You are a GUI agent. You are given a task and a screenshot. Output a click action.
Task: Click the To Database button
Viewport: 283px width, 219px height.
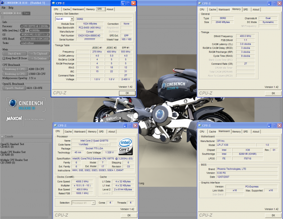click(39, 59)
